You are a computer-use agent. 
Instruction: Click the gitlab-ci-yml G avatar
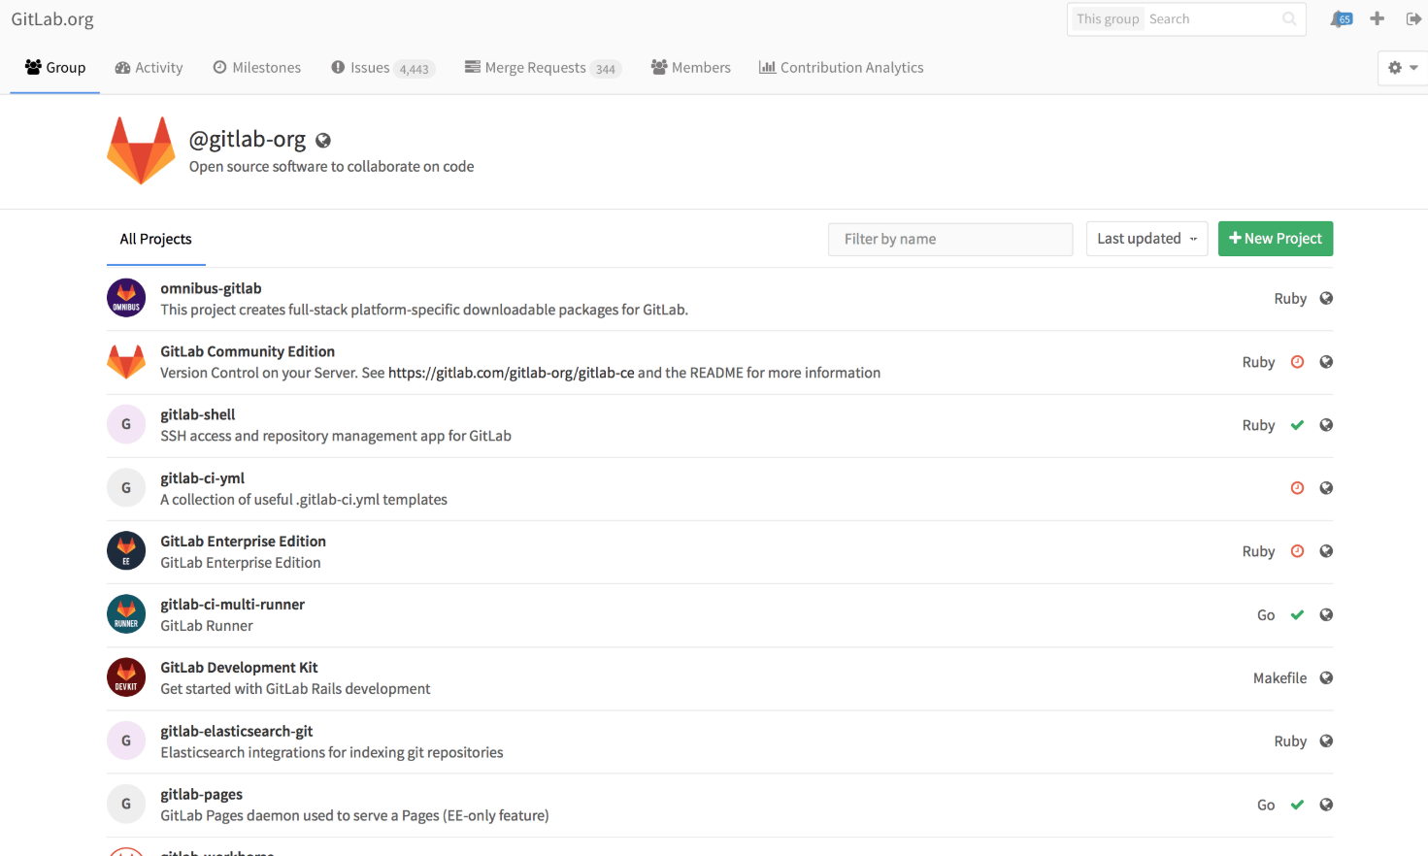[126, 487]
